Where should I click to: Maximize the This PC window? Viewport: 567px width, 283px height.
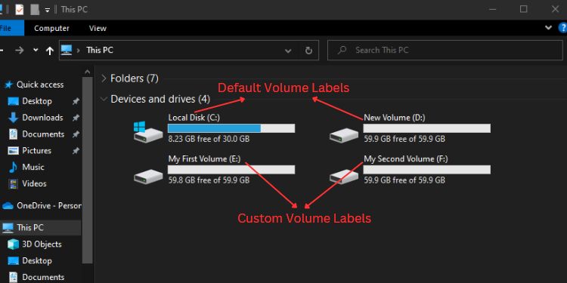coord(523,9)
